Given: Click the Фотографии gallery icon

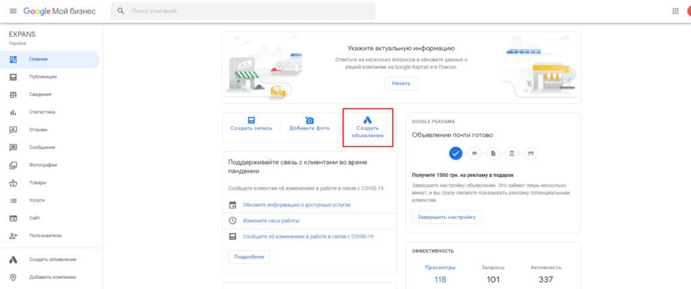Looking at the screenshot, I should click(x=13, y=165).
